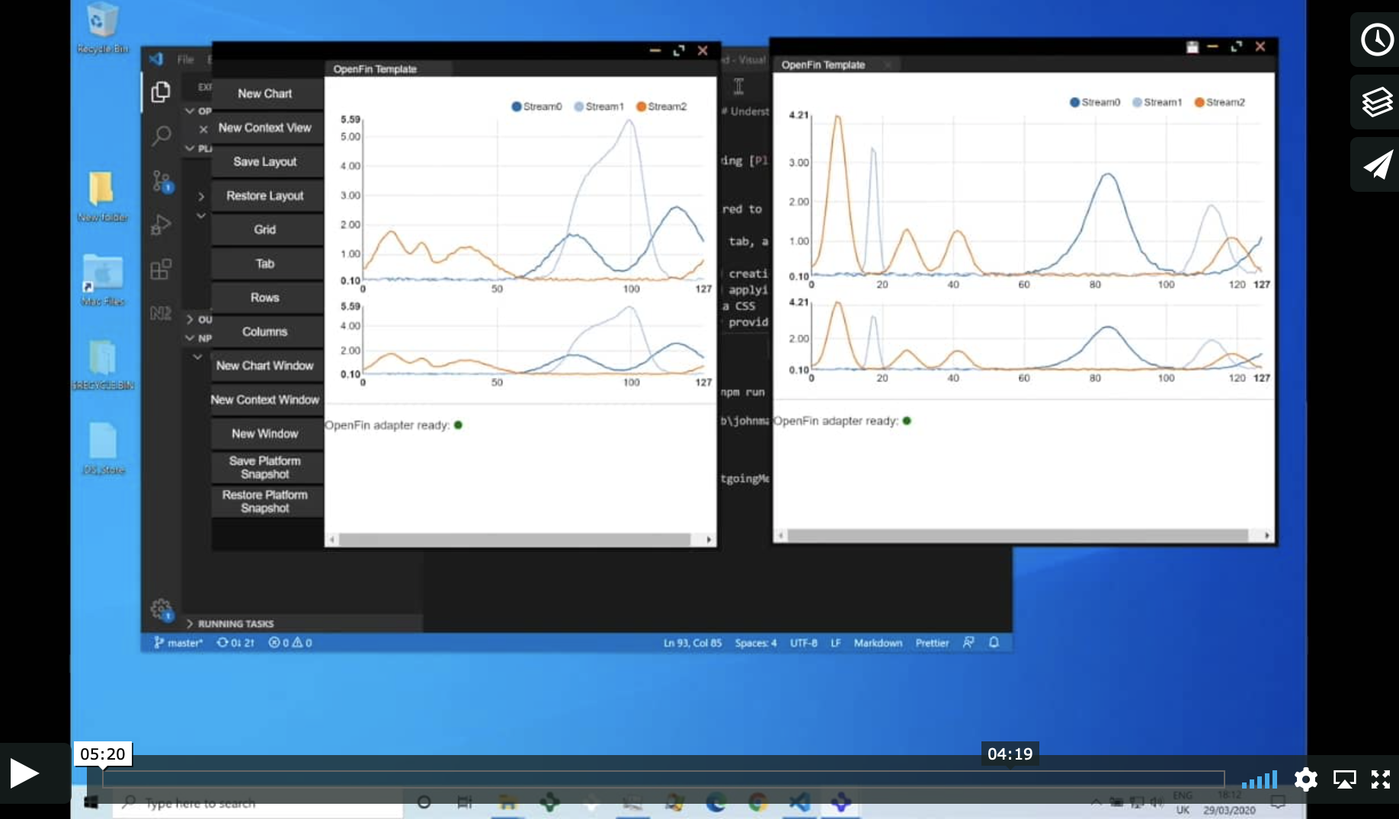This screenshot has width=1399, height=819.
Task: Click New Context View button
Action: [265, 128]
